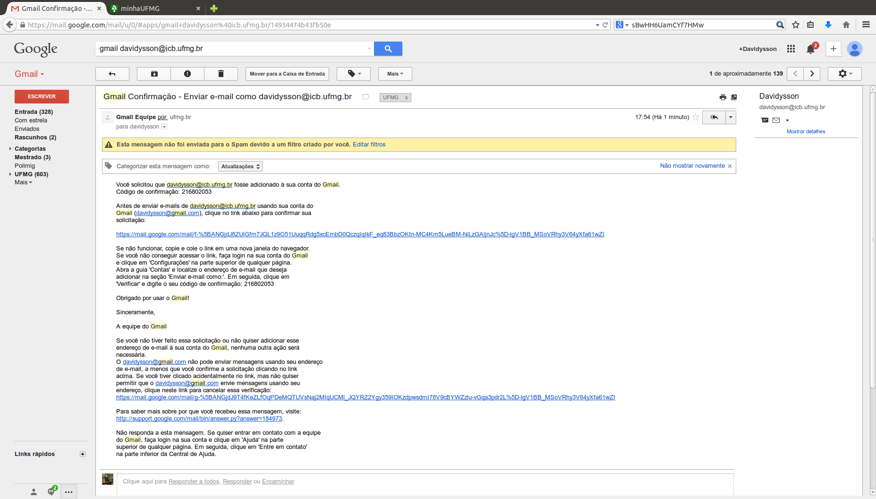This screenshot has width=876, height=499.
Task: Click the back to inbox arrow button
Action: [112, 74]
